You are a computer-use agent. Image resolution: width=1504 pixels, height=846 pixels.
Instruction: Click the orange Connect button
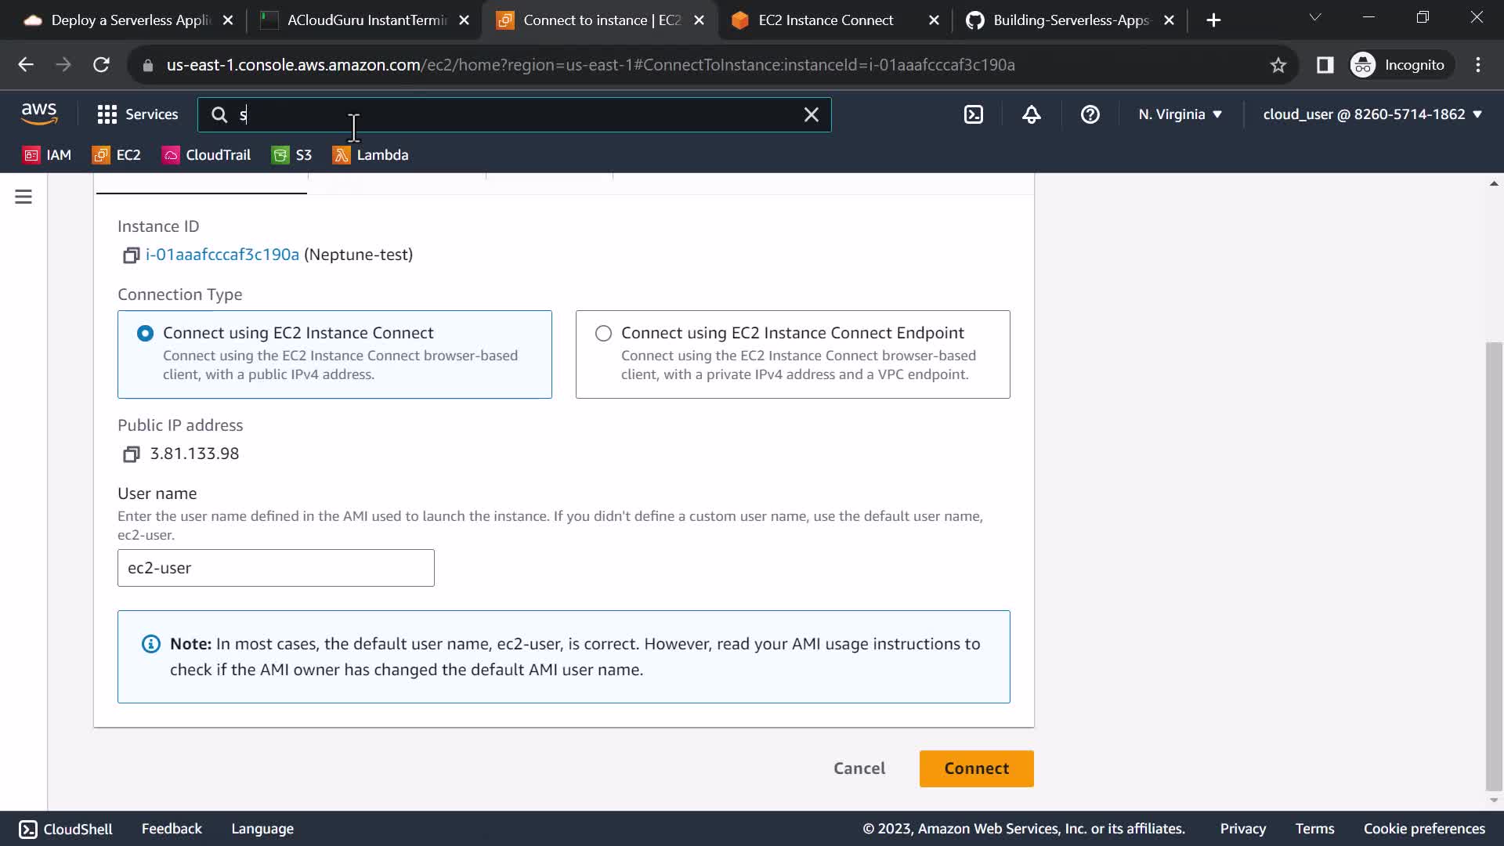coord(976,768)
